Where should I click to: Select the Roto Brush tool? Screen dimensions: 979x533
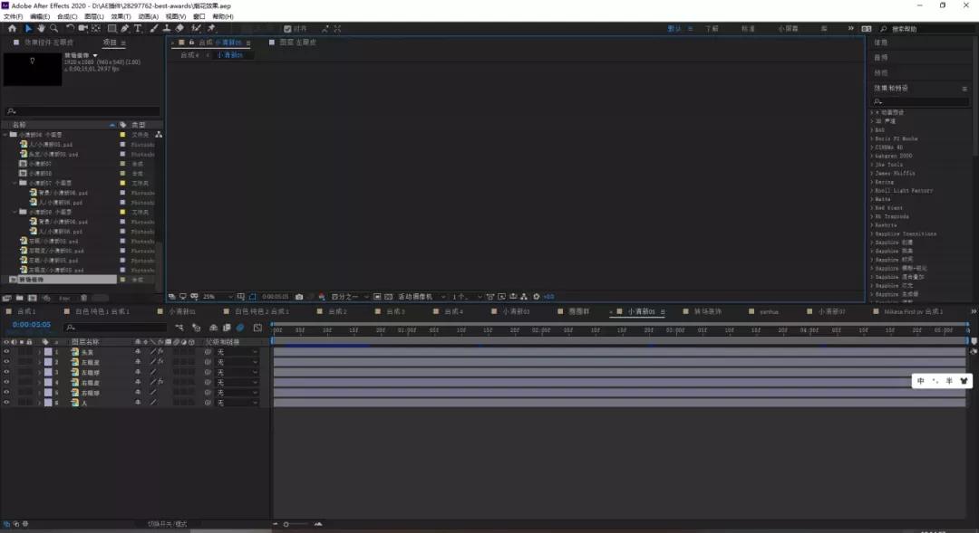[196, 29]
